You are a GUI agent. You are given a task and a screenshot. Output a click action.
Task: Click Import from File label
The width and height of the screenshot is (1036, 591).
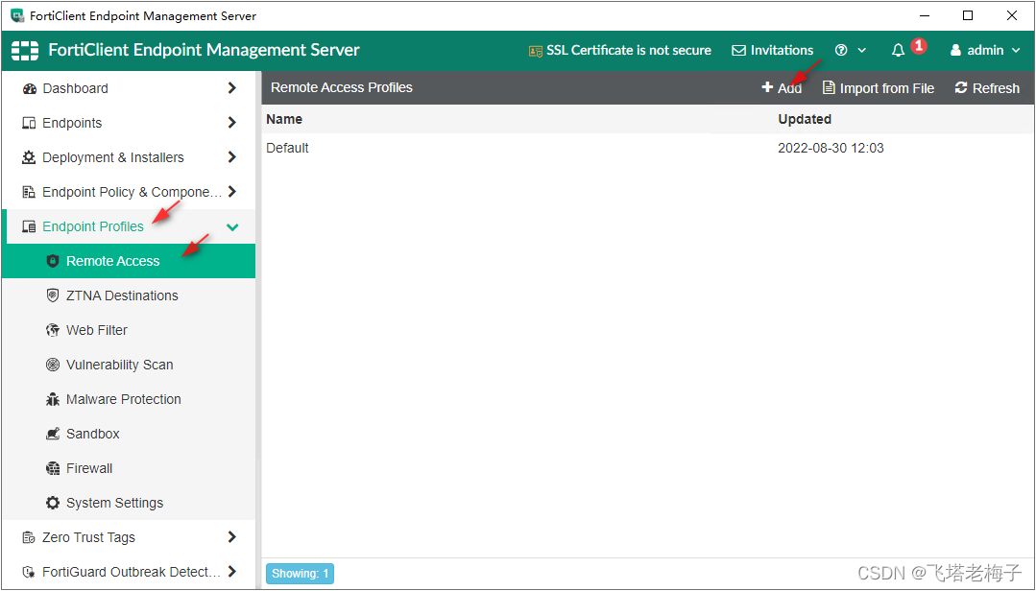(886, 88)
